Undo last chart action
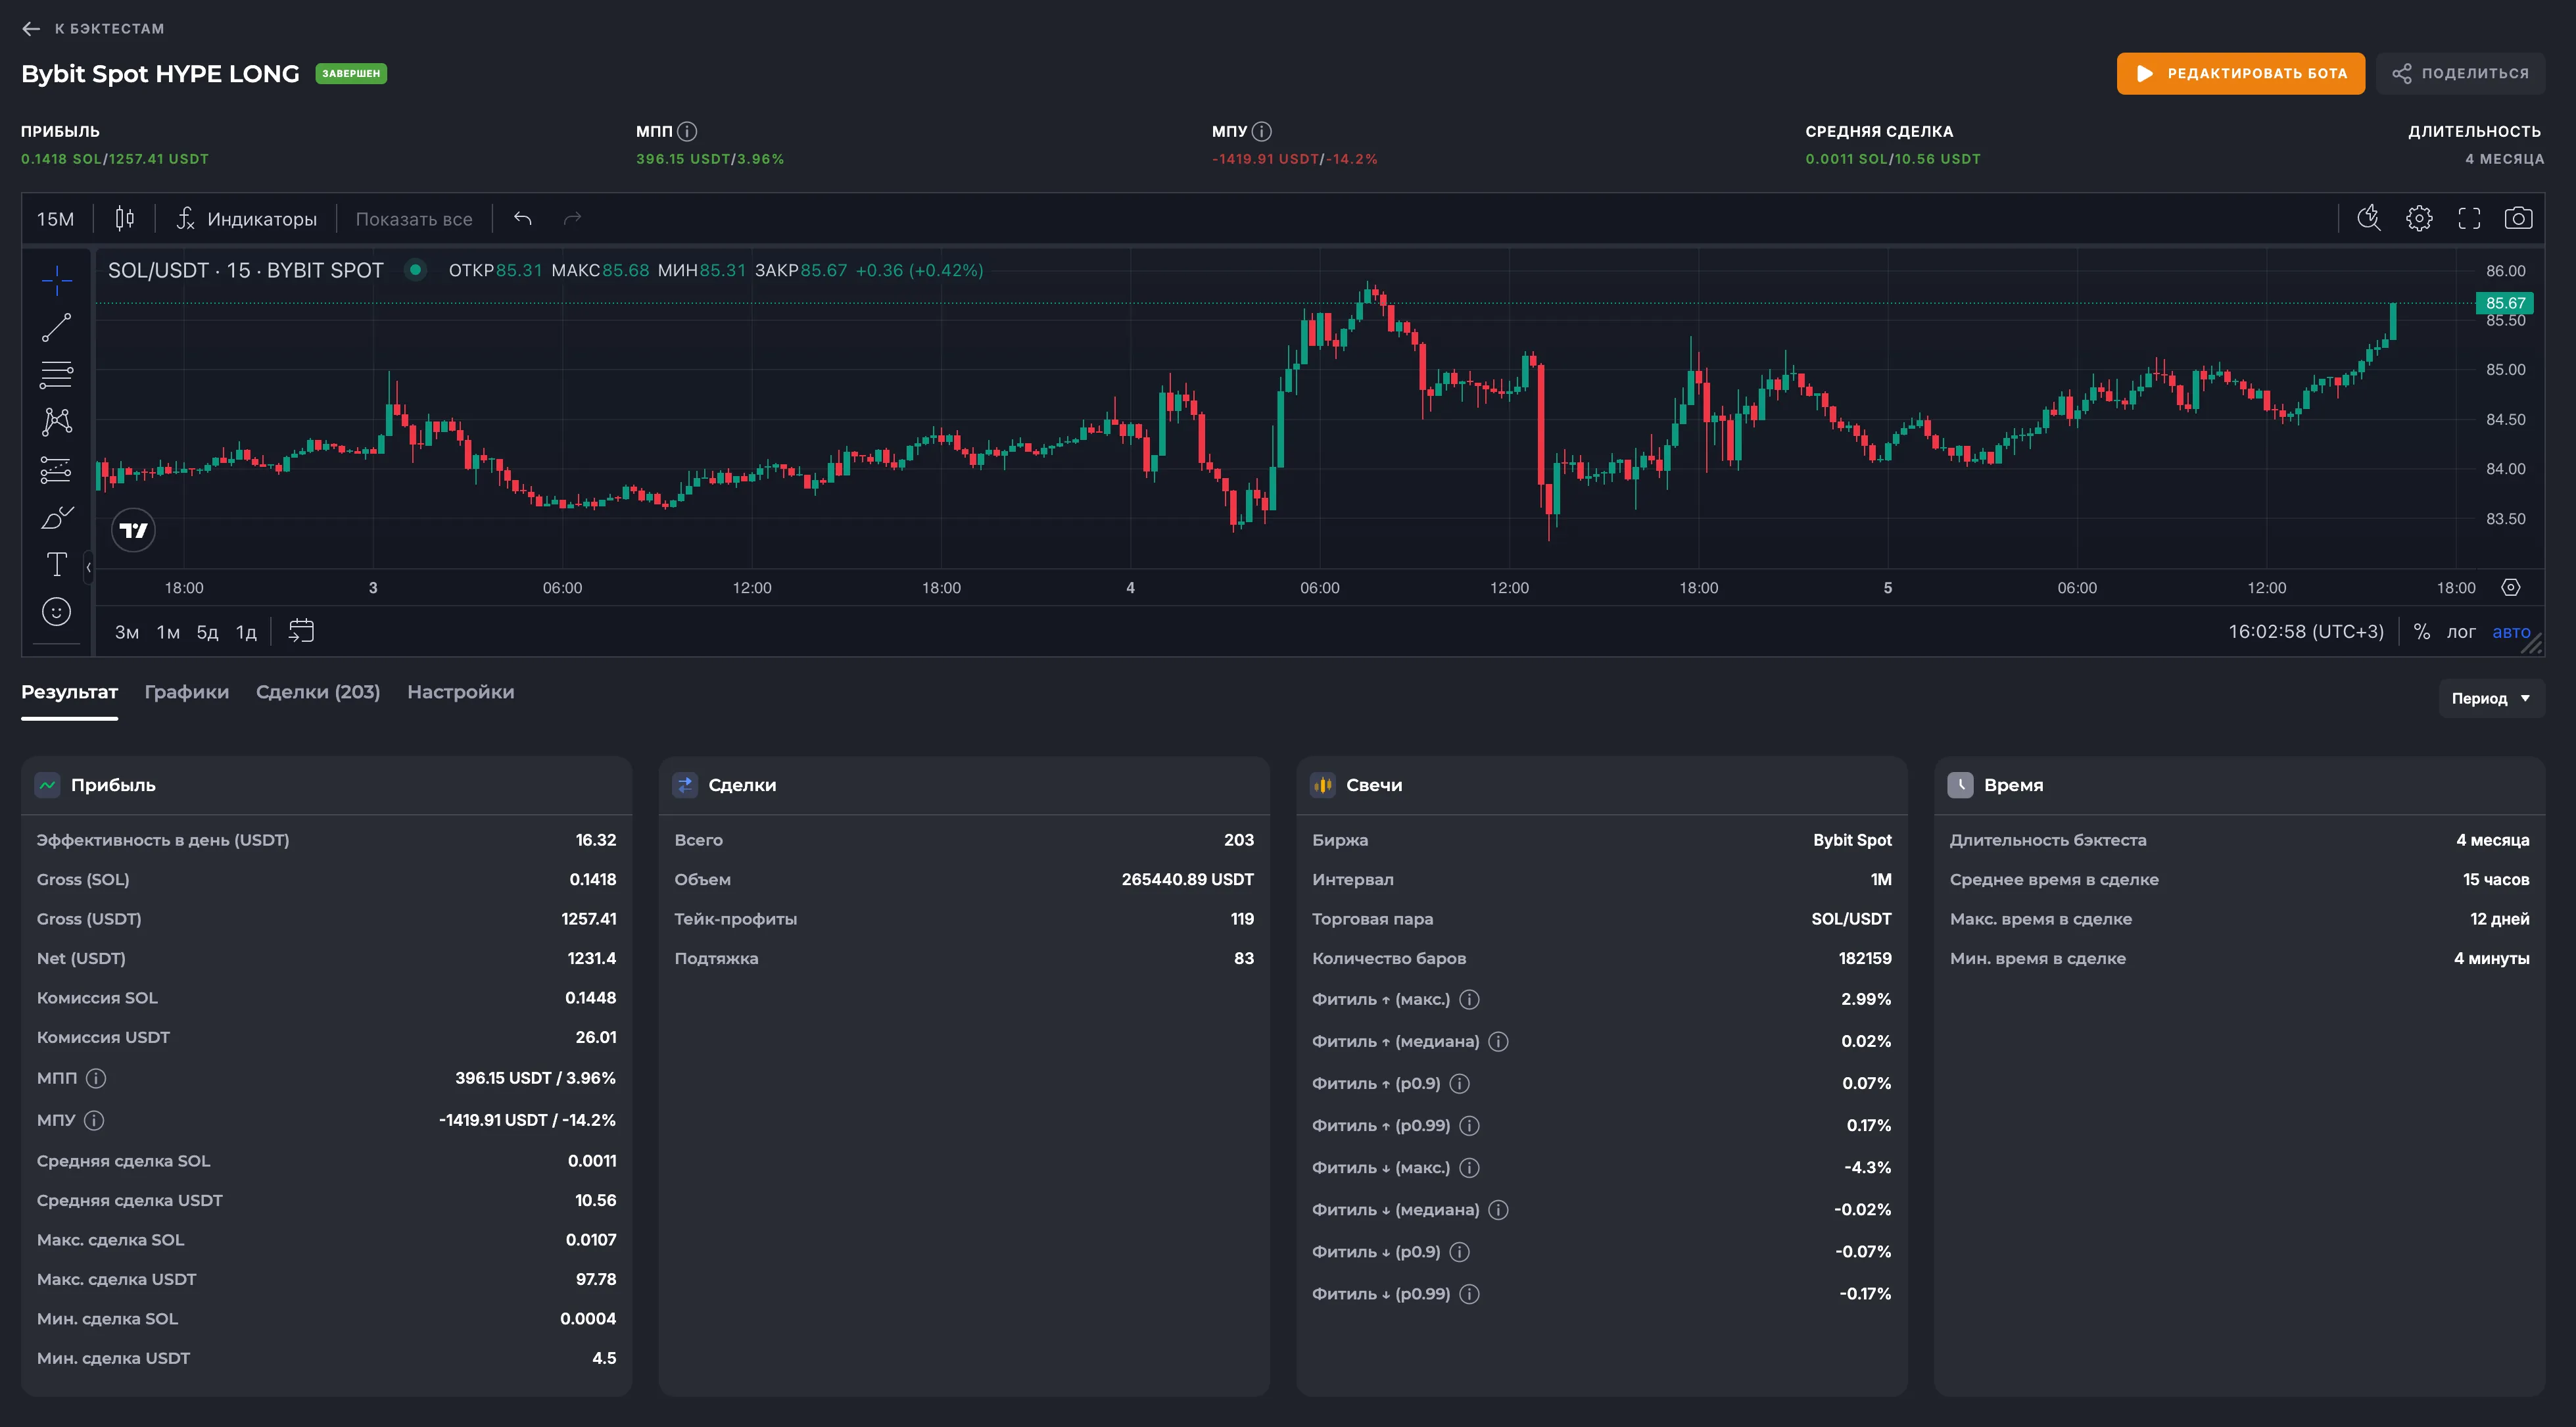 [x=523, y=218]
